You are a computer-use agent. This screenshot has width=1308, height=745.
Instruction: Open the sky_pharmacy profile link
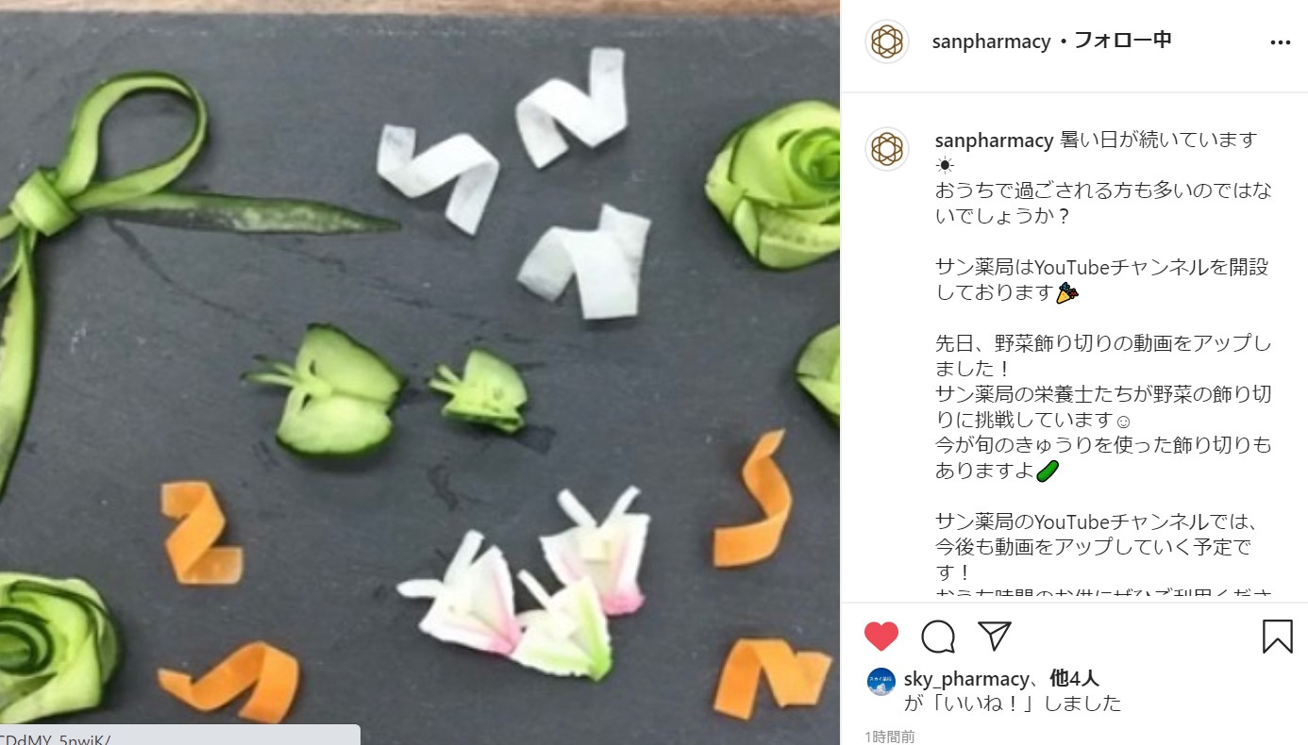965,679
